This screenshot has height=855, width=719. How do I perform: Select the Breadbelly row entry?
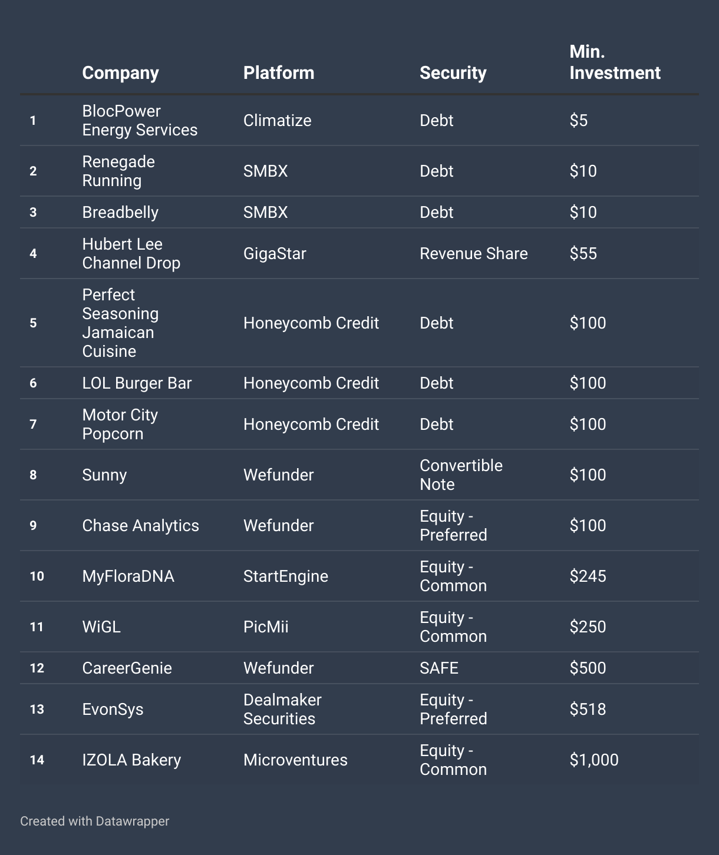(x=359, y=213)
